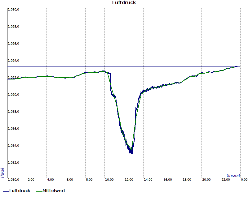Click the 1,016,0 y-axis value
This screenshot has height=201, width=248.
pos(13,129)
